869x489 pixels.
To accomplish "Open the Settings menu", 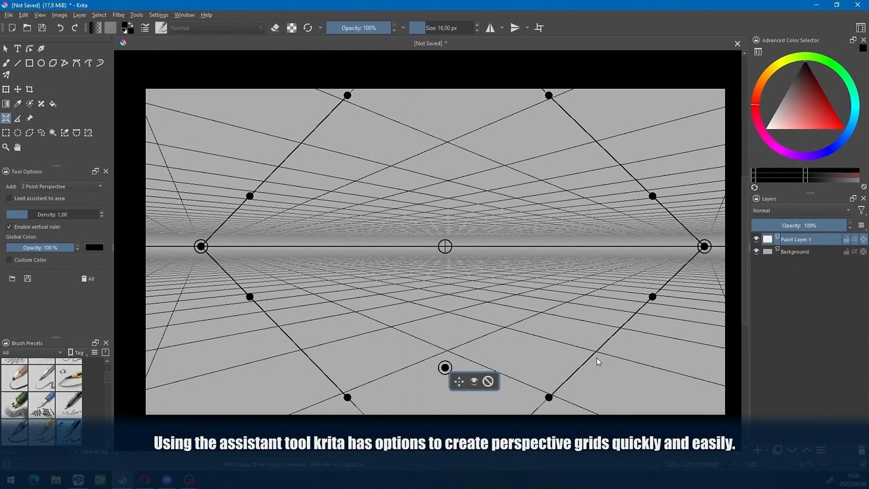I will (x=159, y=15).
